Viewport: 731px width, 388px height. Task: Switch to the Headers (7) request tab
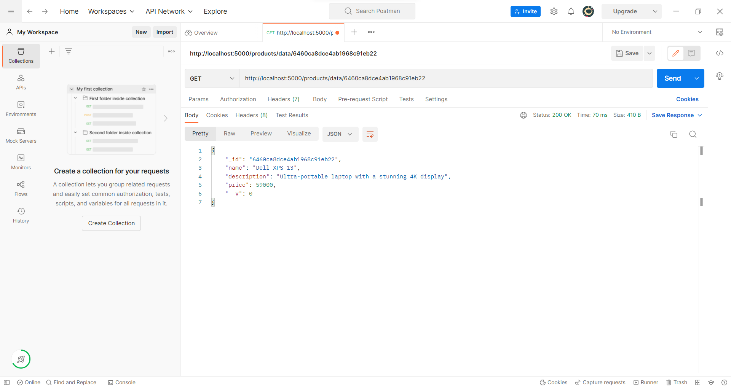click(283, 99)
